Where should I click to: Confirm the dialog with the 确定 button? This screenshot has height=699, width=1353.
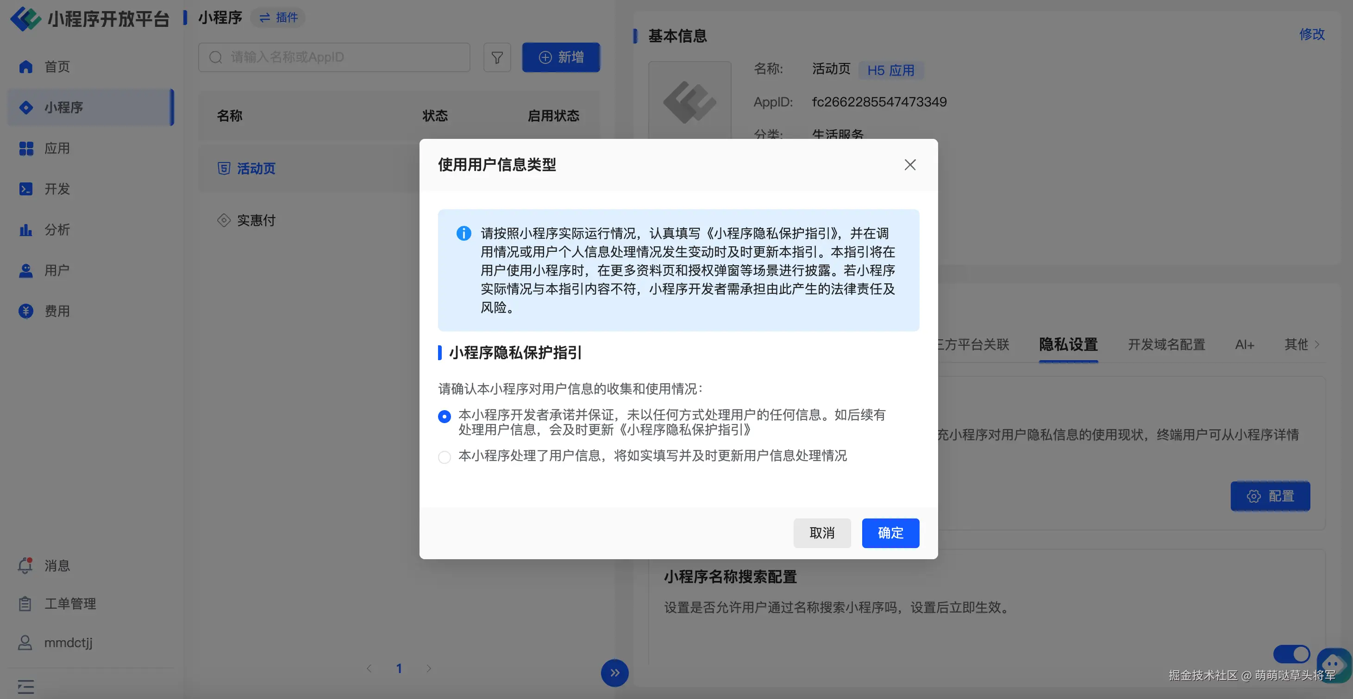point(890,533)
